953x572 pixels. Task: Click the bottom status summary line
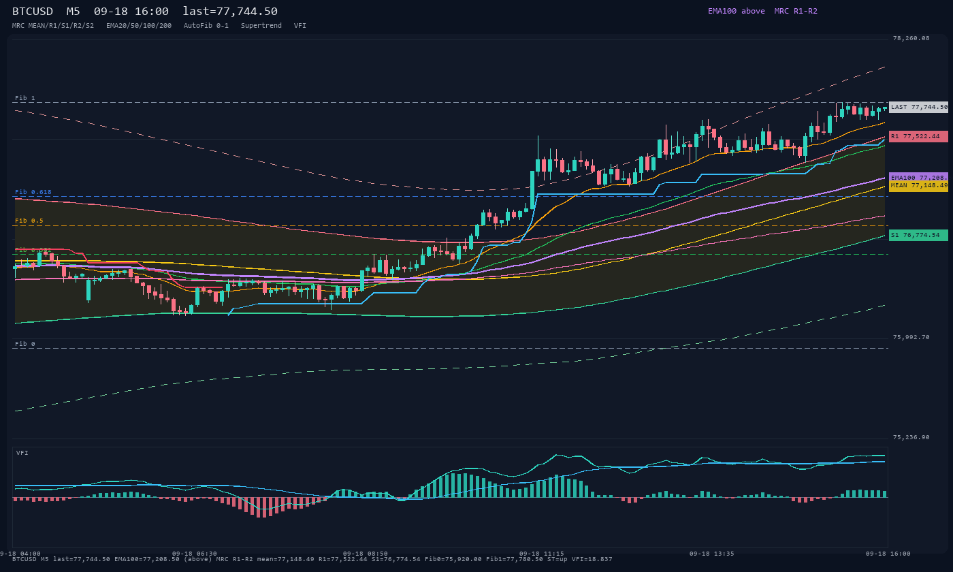coord(312,559)
